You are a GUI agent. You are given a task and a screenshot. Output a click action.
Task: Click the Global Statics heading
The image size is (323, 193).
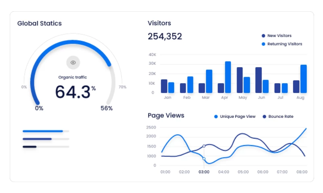40,23
